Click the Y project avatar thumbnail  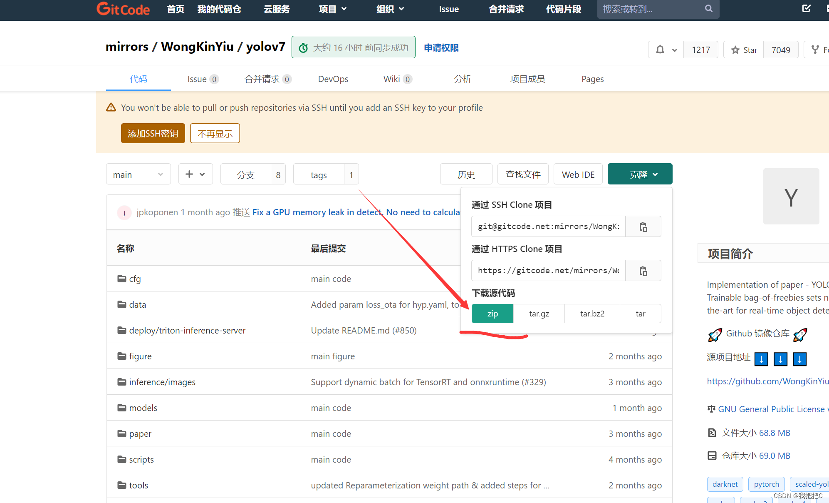(x=791, y=197)
